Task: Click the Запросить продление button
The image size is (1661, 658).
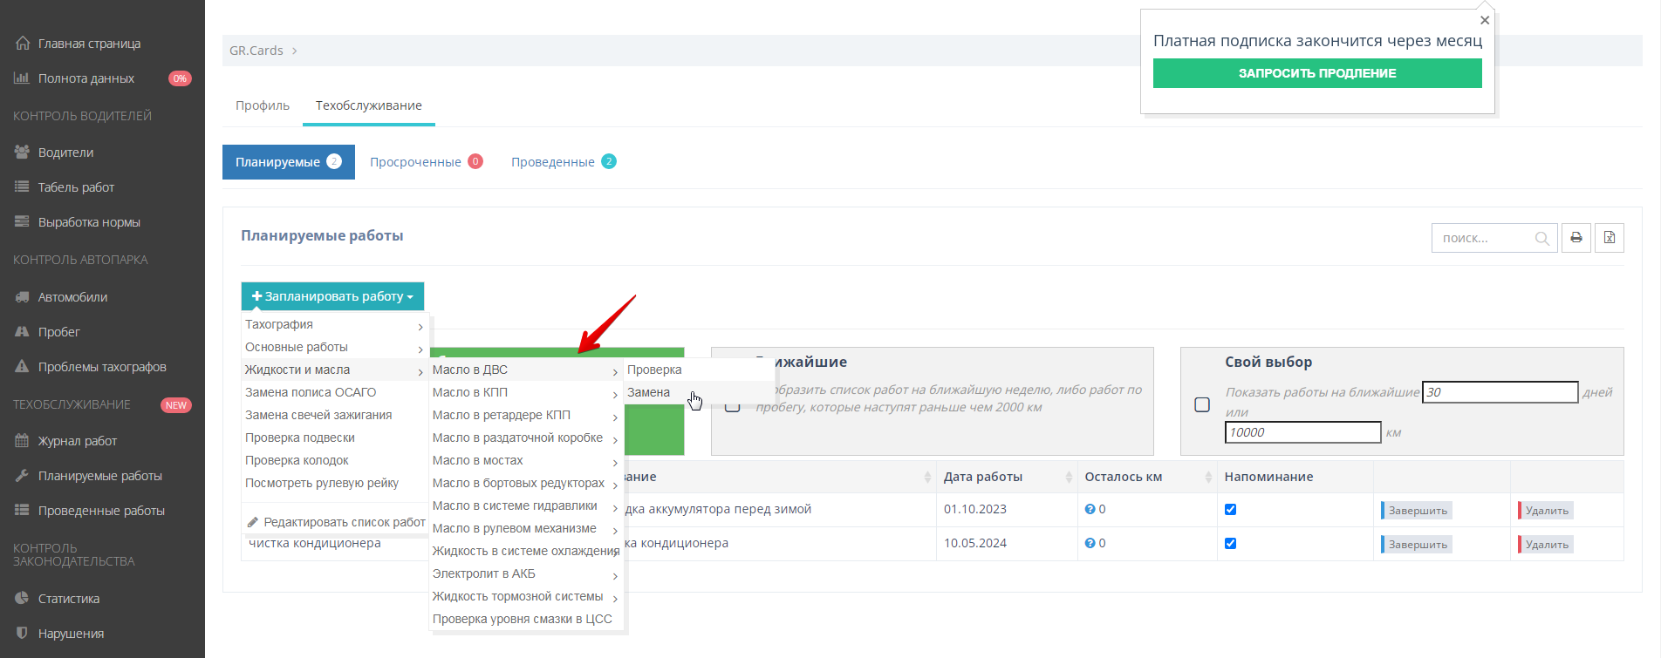Action: pos(1317,73)
